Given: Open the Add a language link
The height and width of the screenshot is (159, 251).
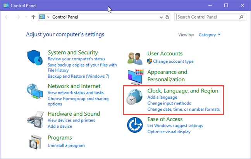Looking at the screenshot, I should 162,97.
